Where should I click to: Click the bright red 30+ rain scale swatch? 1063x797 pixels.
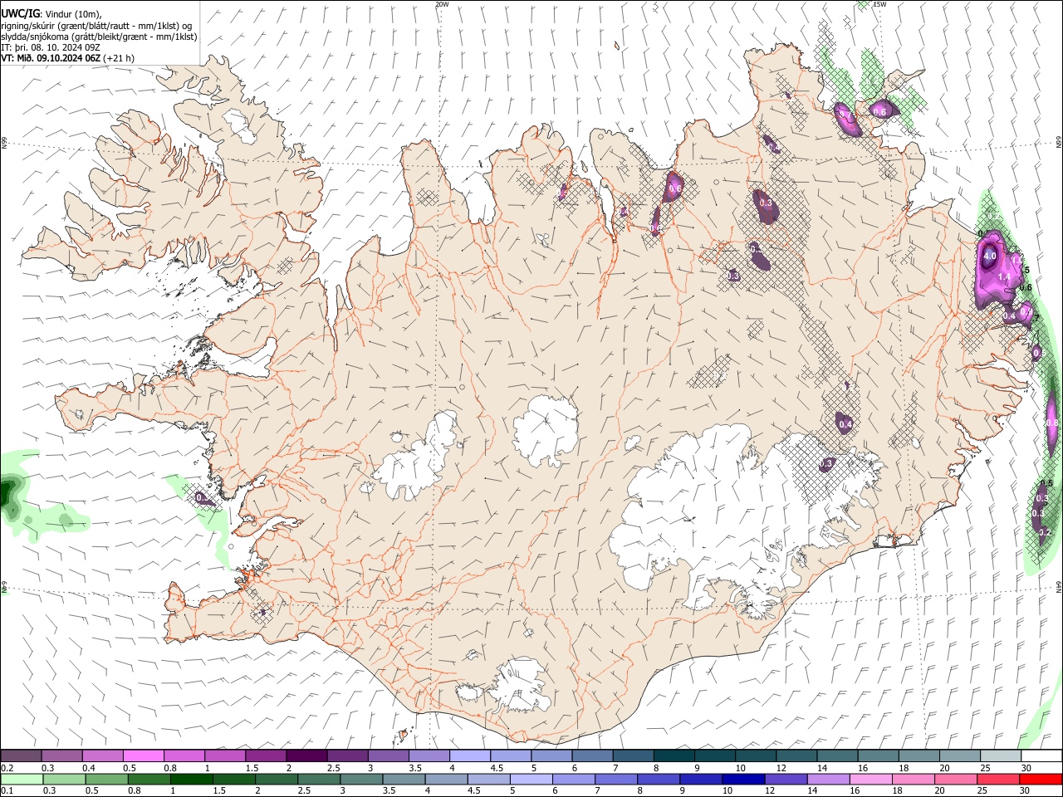click(1041, 779)
